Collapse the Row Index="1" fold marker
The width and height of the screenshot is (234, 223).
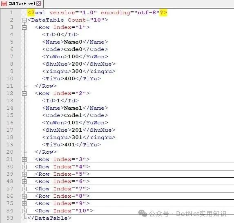click(x=24, y=27)
